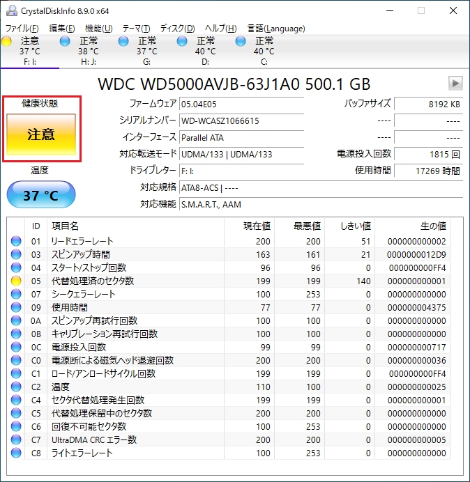Click status icon of C5 代替処理保留中のセクタ数 row
Screen dimensions: 470x482
click(x=16, y=413)
